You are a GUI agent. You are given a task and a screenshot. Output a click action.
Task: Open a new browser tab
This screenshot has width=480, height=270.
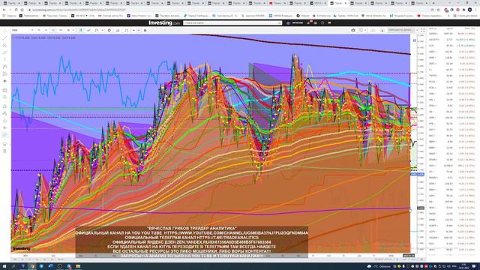click(x=433, y=3)
